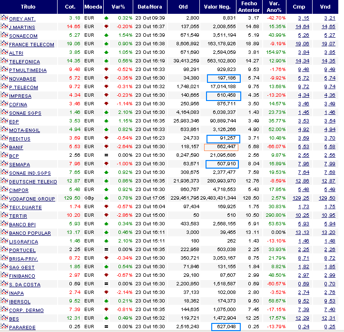
Task: Open the chart icon beside BANCO BPI
Action: tap(4, 223)
